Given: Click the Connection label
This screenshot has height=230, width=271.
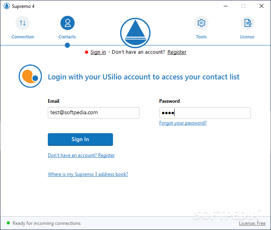Looking at the screenshot, I should (23, 37).
